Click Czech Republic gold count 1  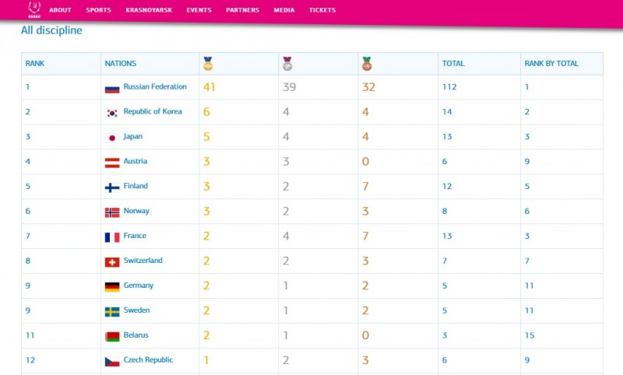[206, 360]
